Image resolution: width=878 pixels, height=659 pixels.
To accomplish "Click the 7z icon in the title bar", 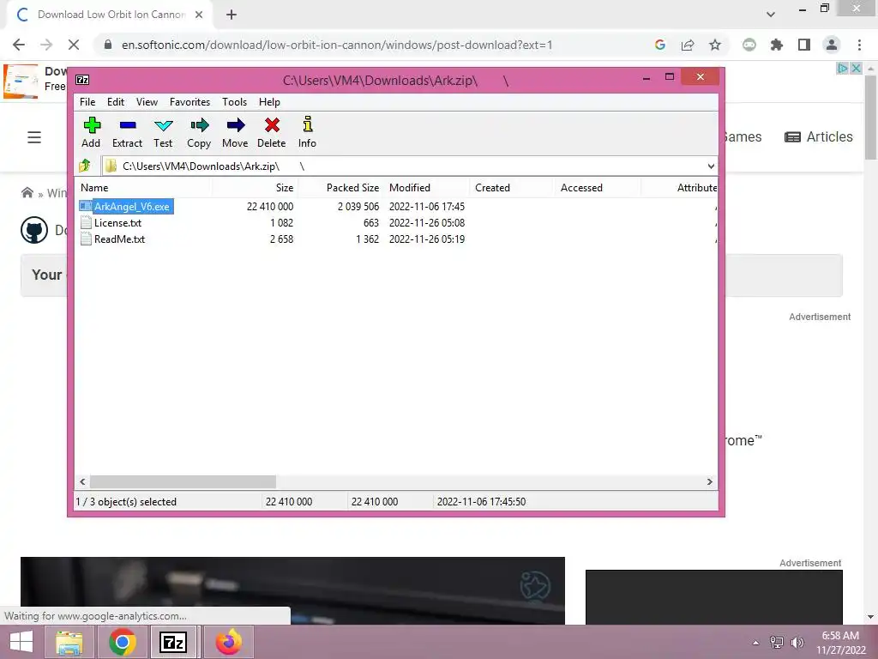I will [82, 80].
